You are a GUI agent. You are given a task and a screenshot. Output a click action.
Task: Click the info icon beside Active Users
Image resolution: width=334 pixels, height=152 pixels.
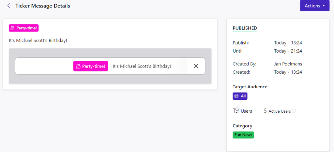click(x=294, y=111)
